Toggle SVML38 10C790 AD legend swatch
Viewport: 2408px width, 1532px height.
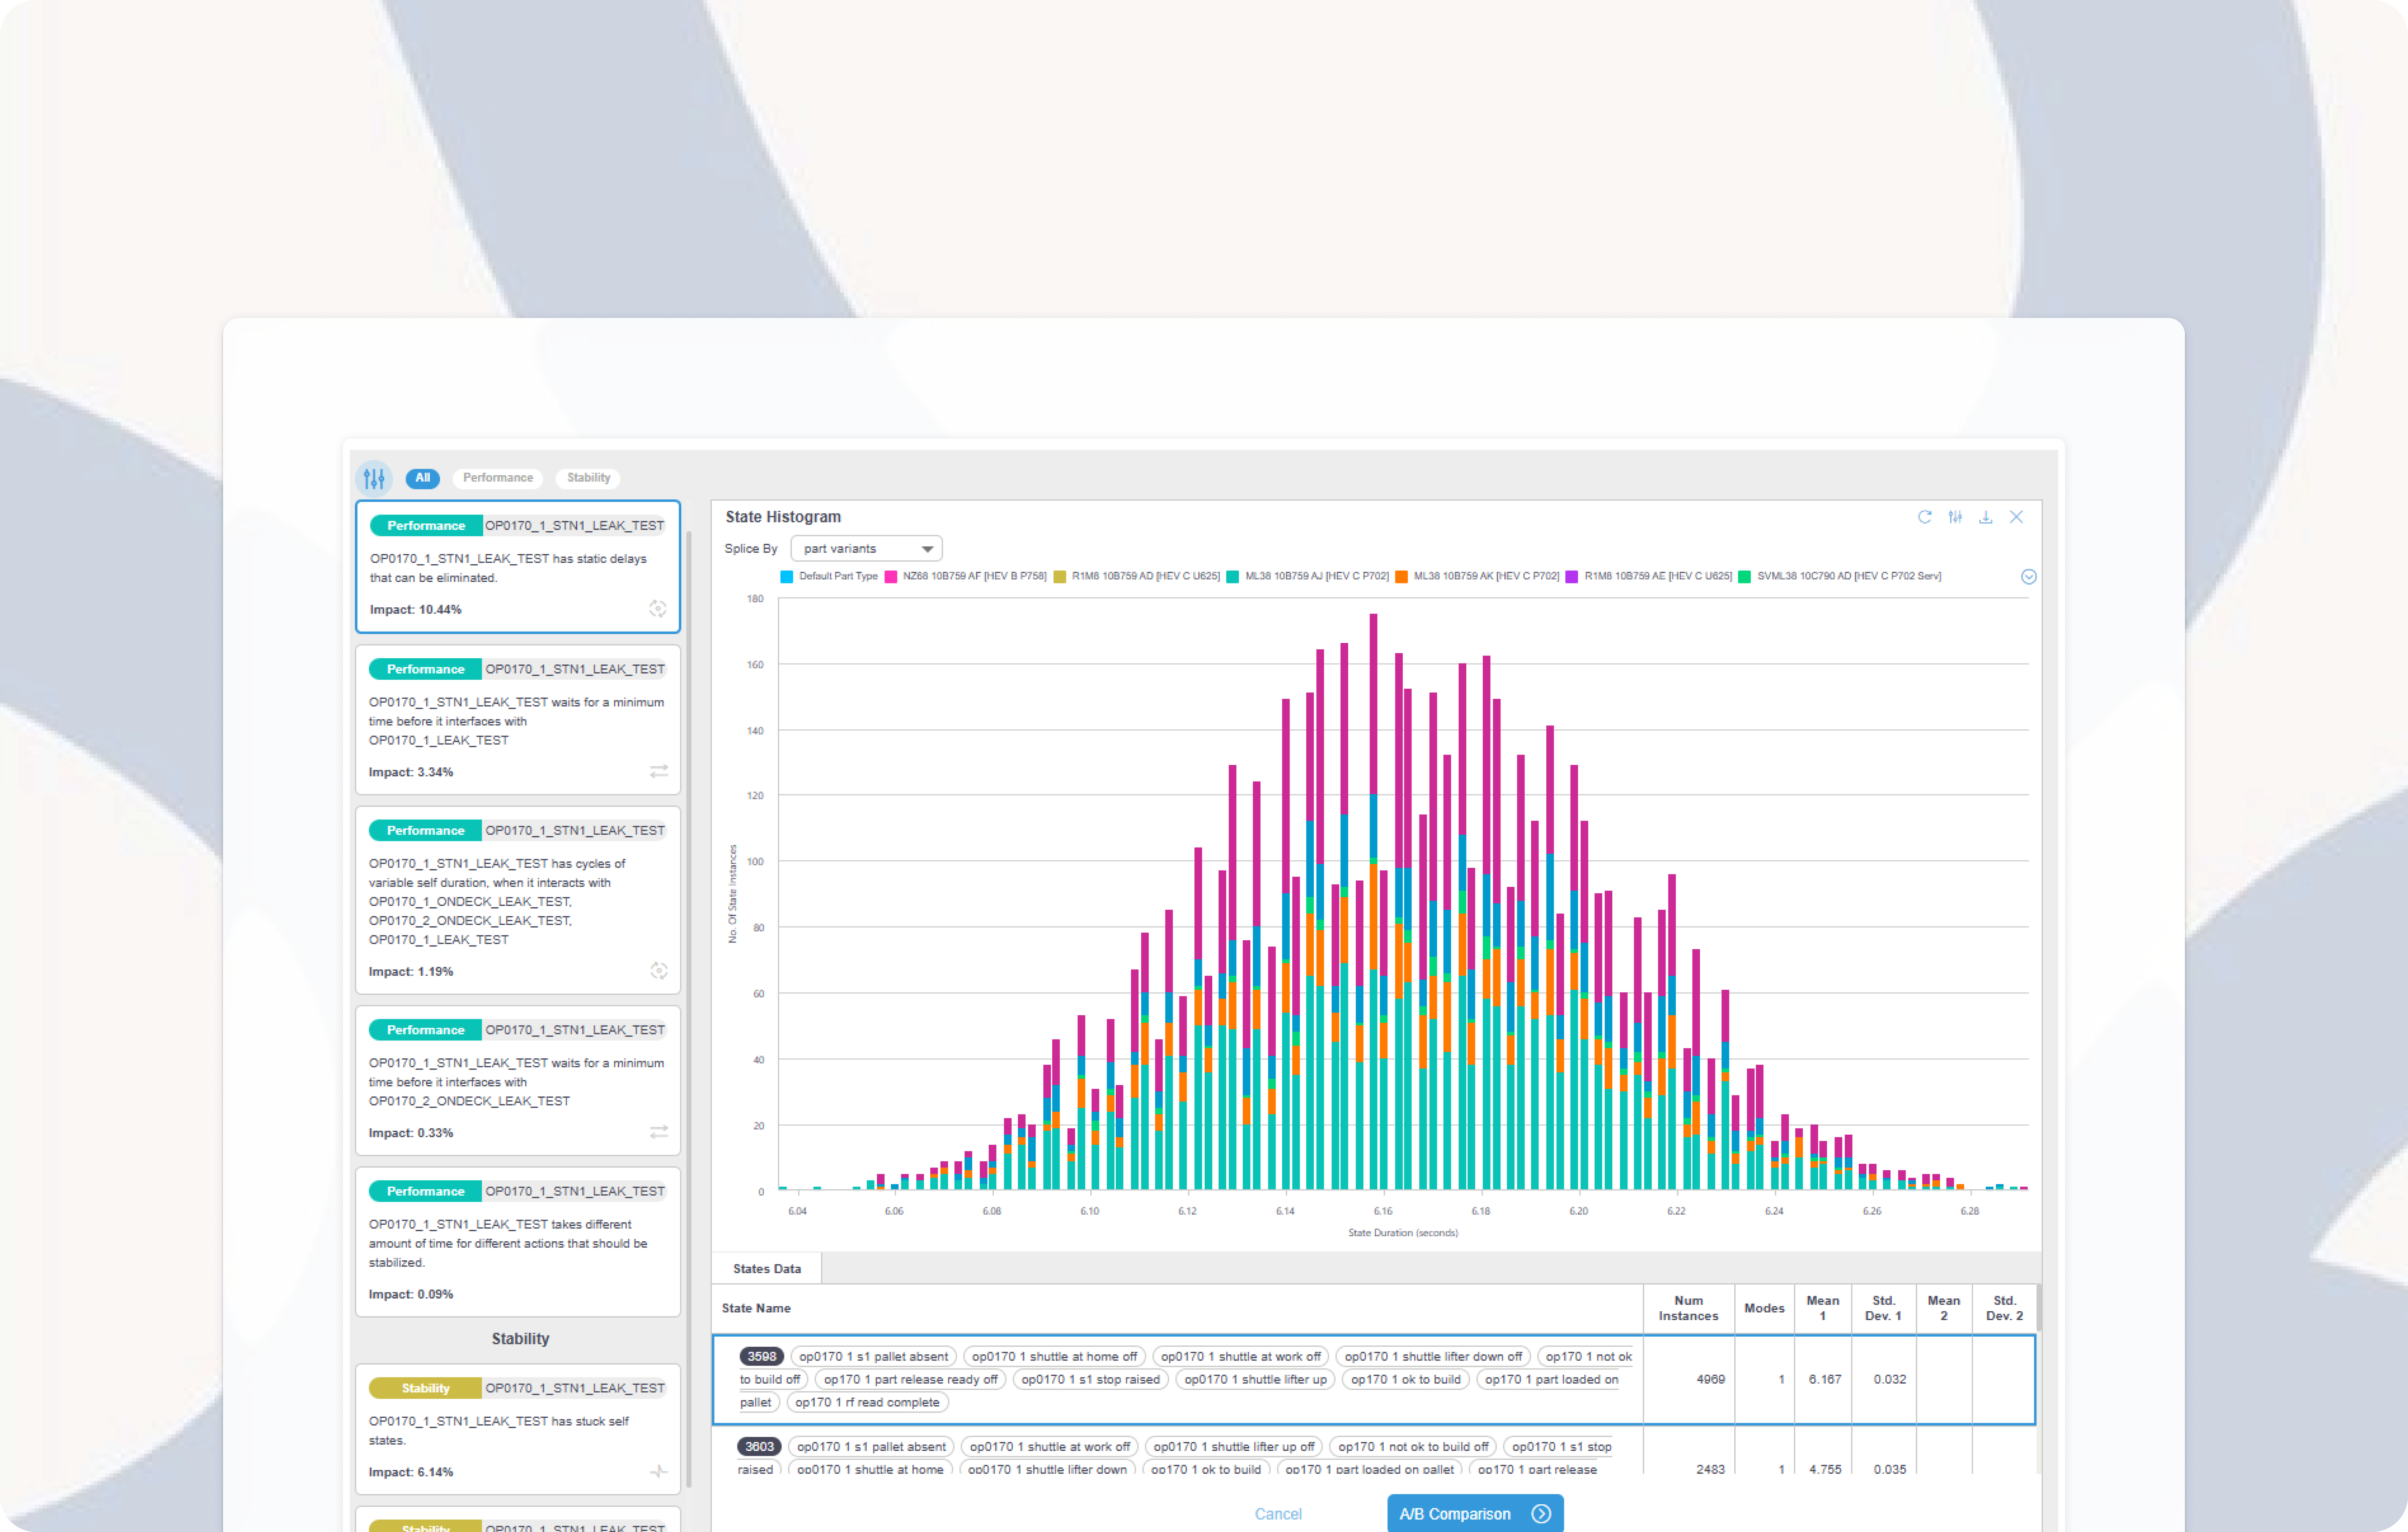(x=1745, y=577)
